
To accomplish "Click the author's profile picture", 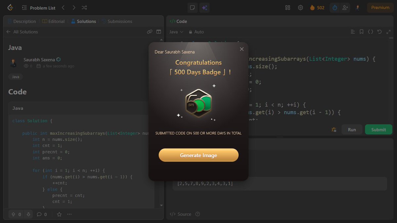I will coord(14,63).
